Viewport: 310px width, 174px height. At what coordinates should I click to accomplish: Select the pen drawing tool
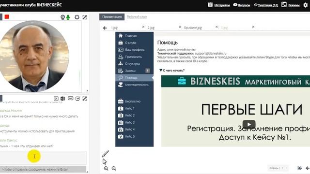(x=106, y=154)
